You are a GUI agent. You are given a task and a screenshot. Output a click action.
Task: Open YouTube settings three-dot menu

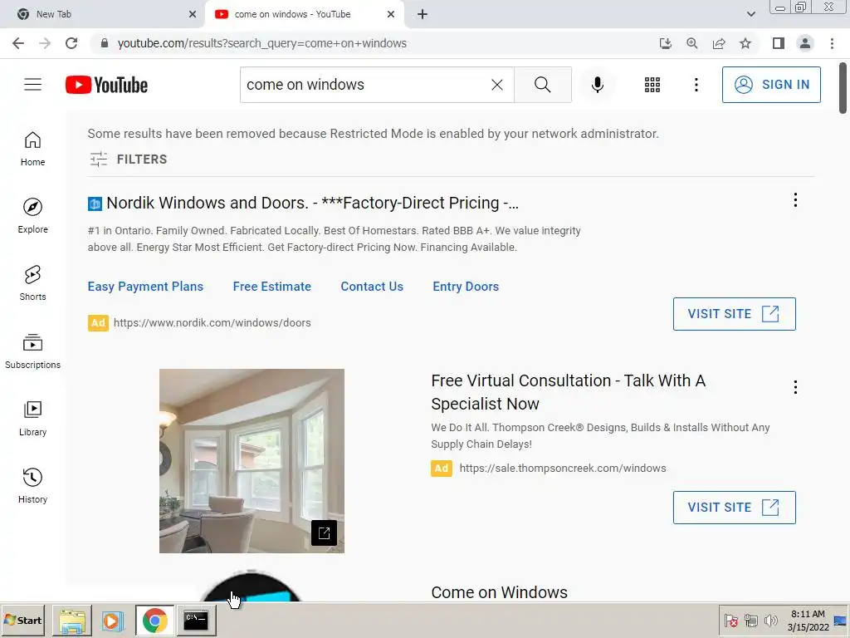(x=696, y=85)
